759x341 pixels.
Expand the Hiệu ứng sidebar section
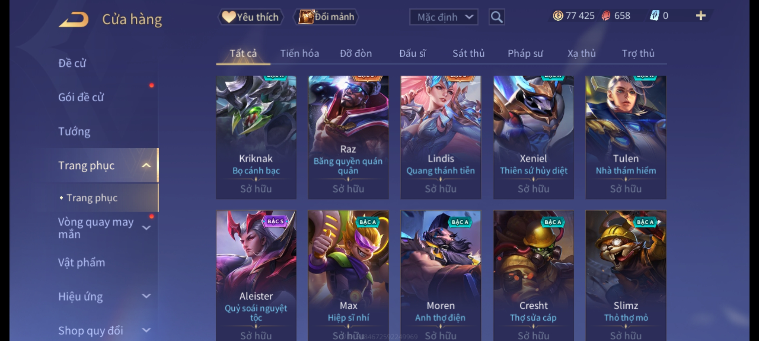pyautogui.click(x=146, y=296)
